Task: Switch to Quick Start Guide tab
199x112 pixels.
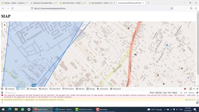Action: (x=72, y=3)
